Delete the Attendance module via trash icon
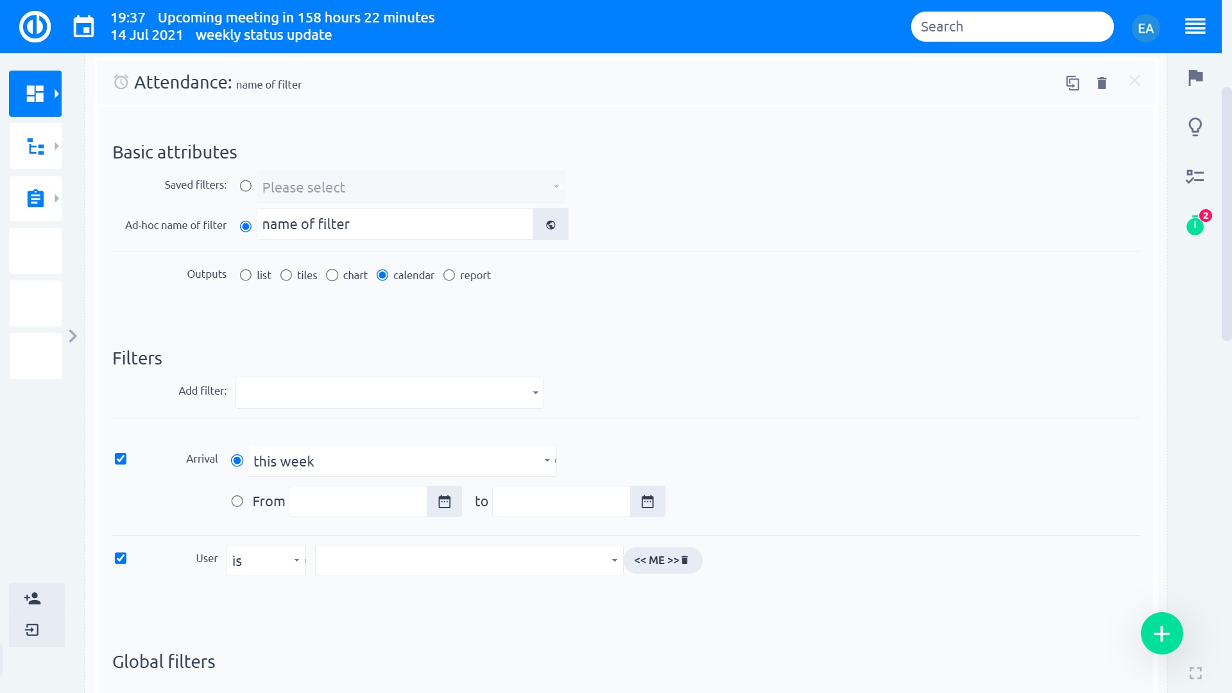Image resolution: width=1232 pixels, height=693 pixels. click(1102, 83)
